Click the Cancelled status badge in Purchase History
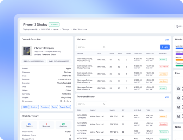The image size is (183, 140). pos(163,124)
